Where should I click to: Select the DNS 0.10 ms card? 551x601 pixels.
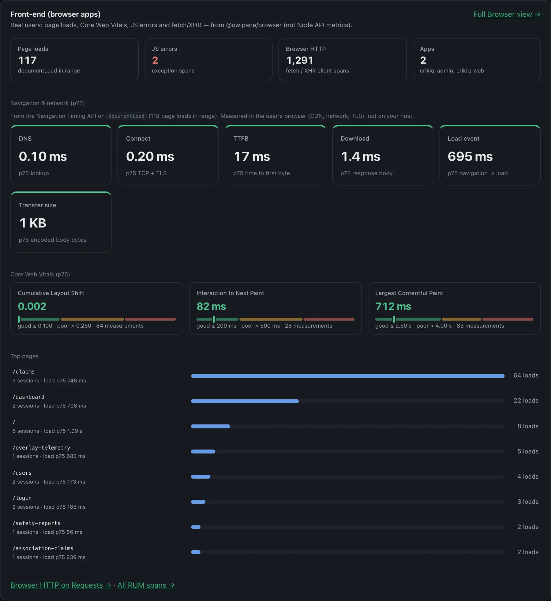pyautogui.click(x=61, y=155)
